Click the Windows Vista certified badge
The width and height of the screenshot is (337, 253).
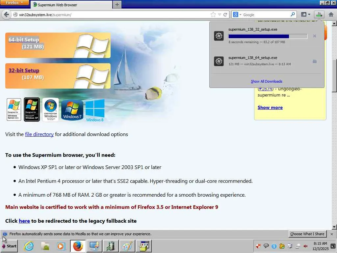(x=50, y=109)
